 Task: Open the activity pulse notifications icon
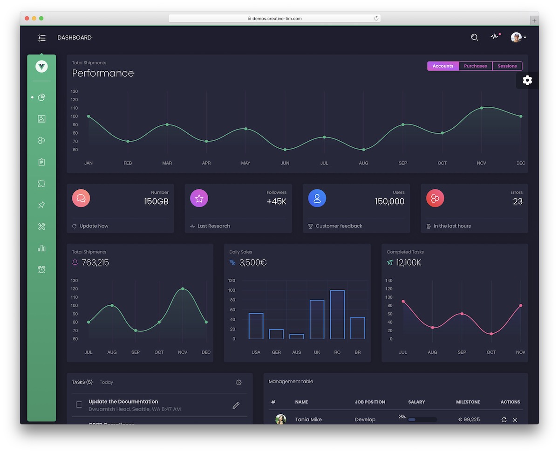[495, 36]
